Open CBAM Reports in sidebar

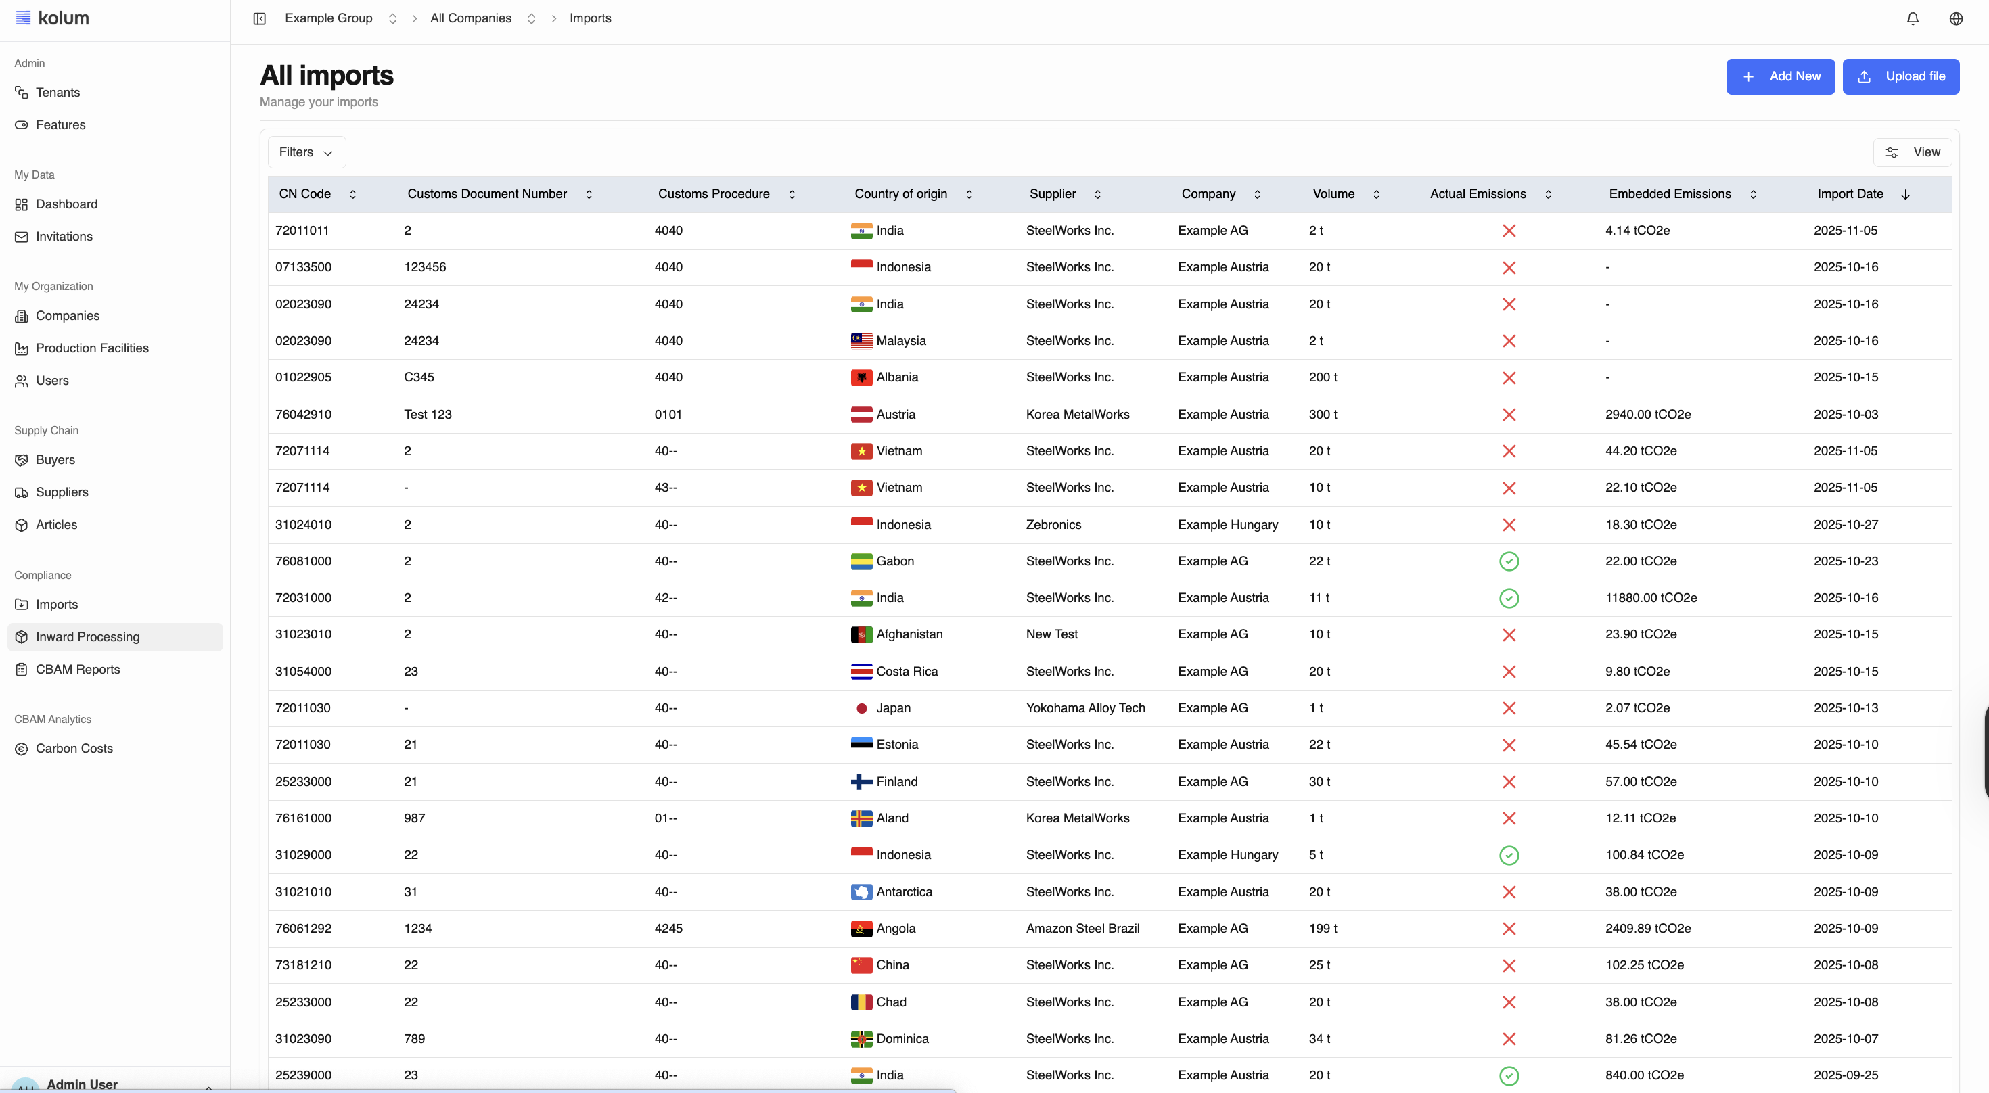77,669
